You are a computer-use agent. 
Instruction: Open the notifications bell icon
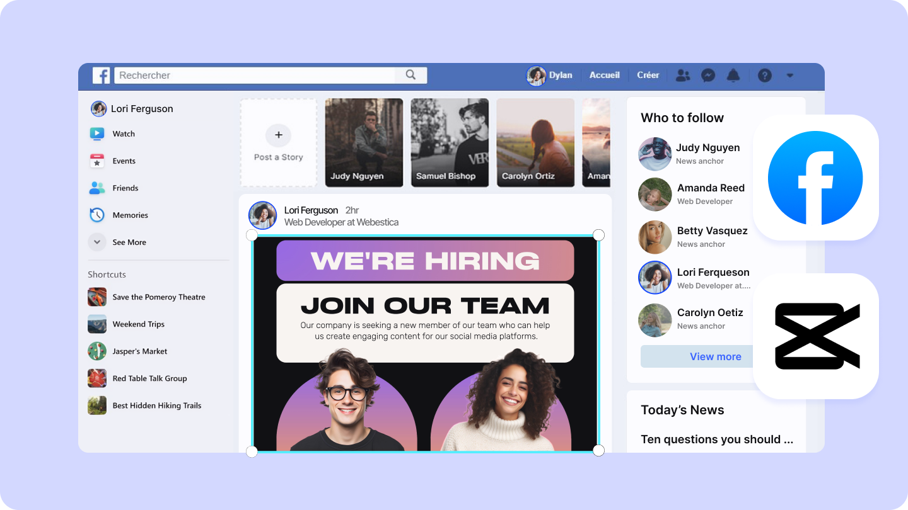[733, 76]
